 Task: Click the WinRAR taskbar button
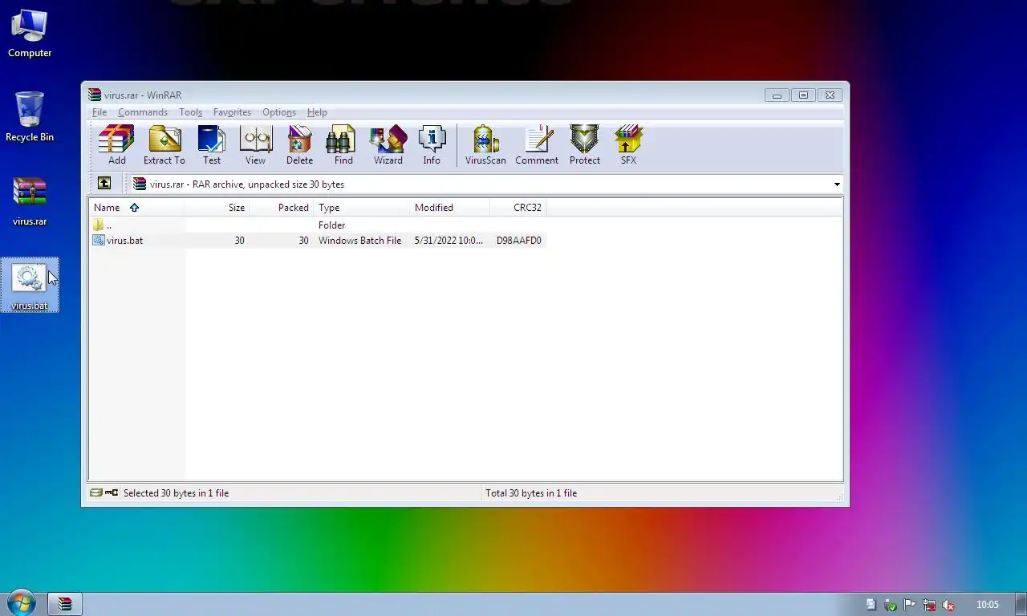(65, 604)
